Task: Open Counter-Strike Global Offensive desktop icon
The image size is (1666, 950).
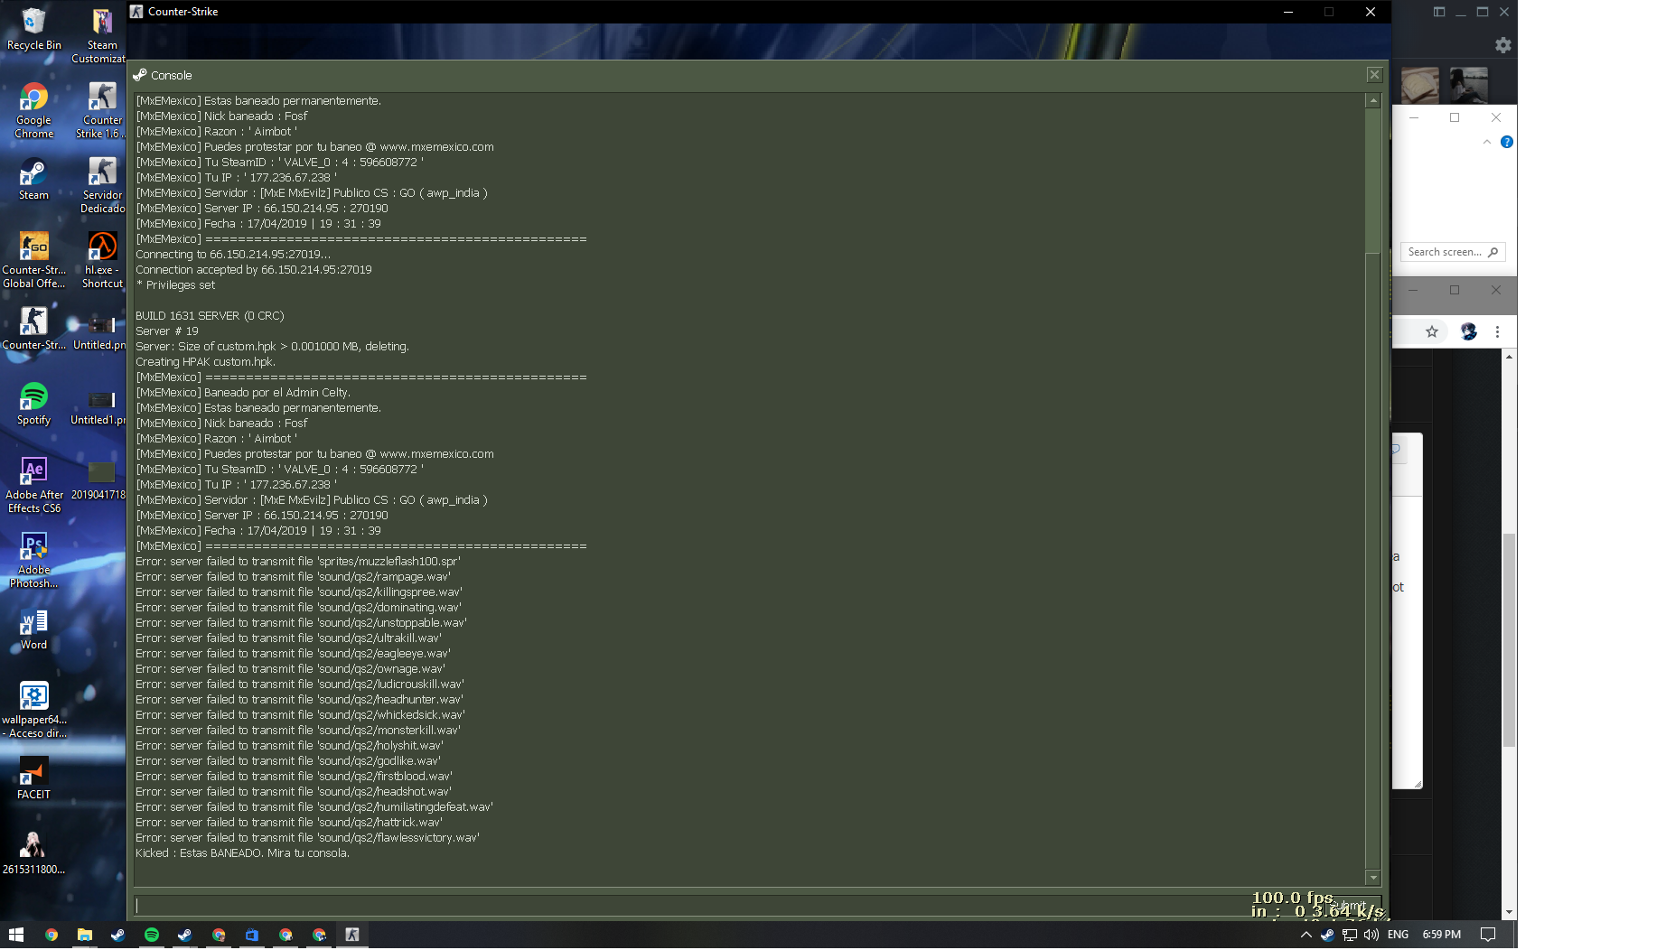Action: click(x=33, y=261)
